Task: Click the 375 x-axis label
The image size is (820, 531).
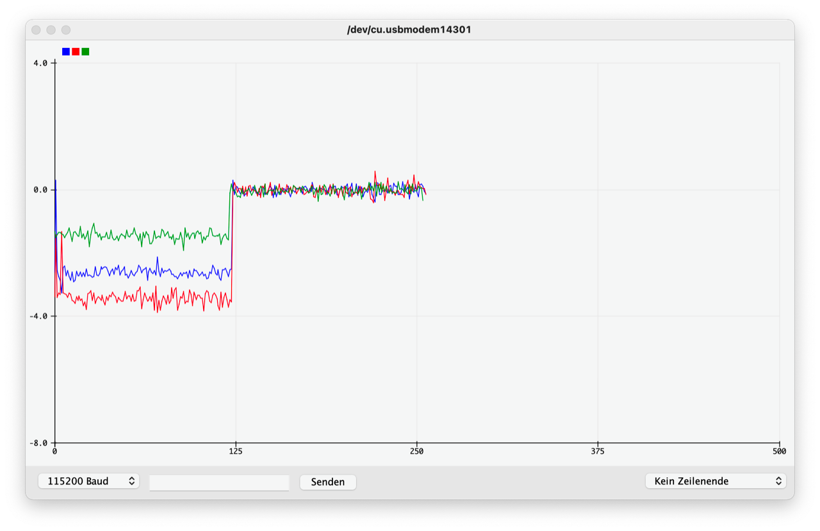Action: 598,451
